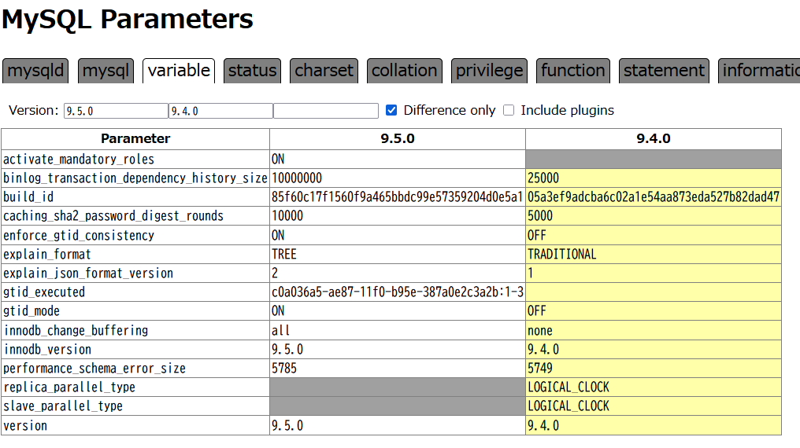Click the 9.5.0 column header
This screenshot has width=800, height=448.
[398, 138]
